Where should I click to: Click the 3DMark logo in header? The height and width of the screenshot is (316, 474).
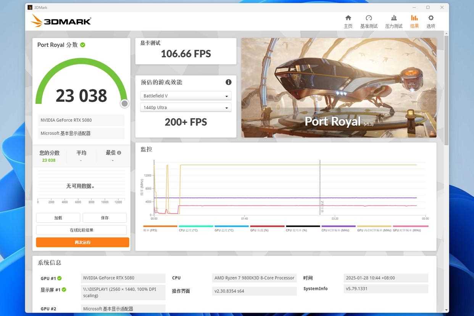(61, 21)
